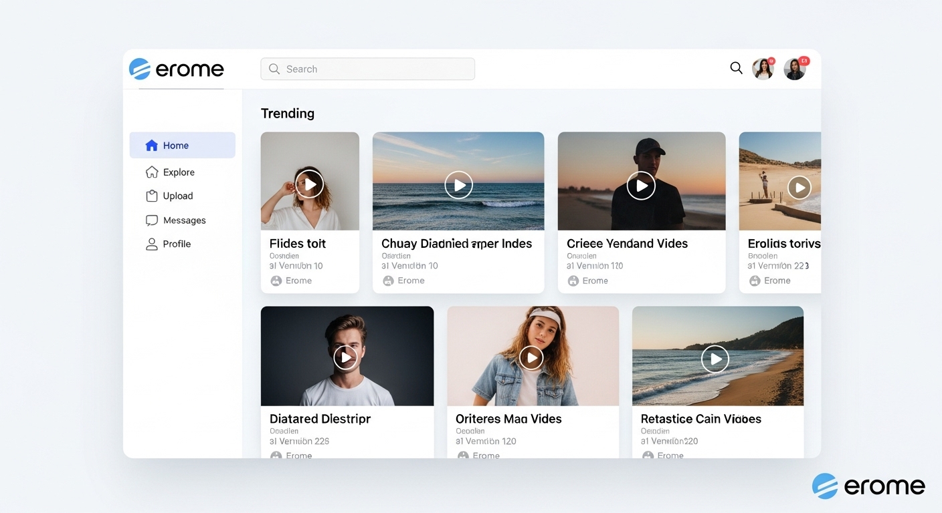The width and height of the screenshot is (942, 513).
Task: Play the "Chuay Diadnied" ocean video
Action: click(458, 185)
